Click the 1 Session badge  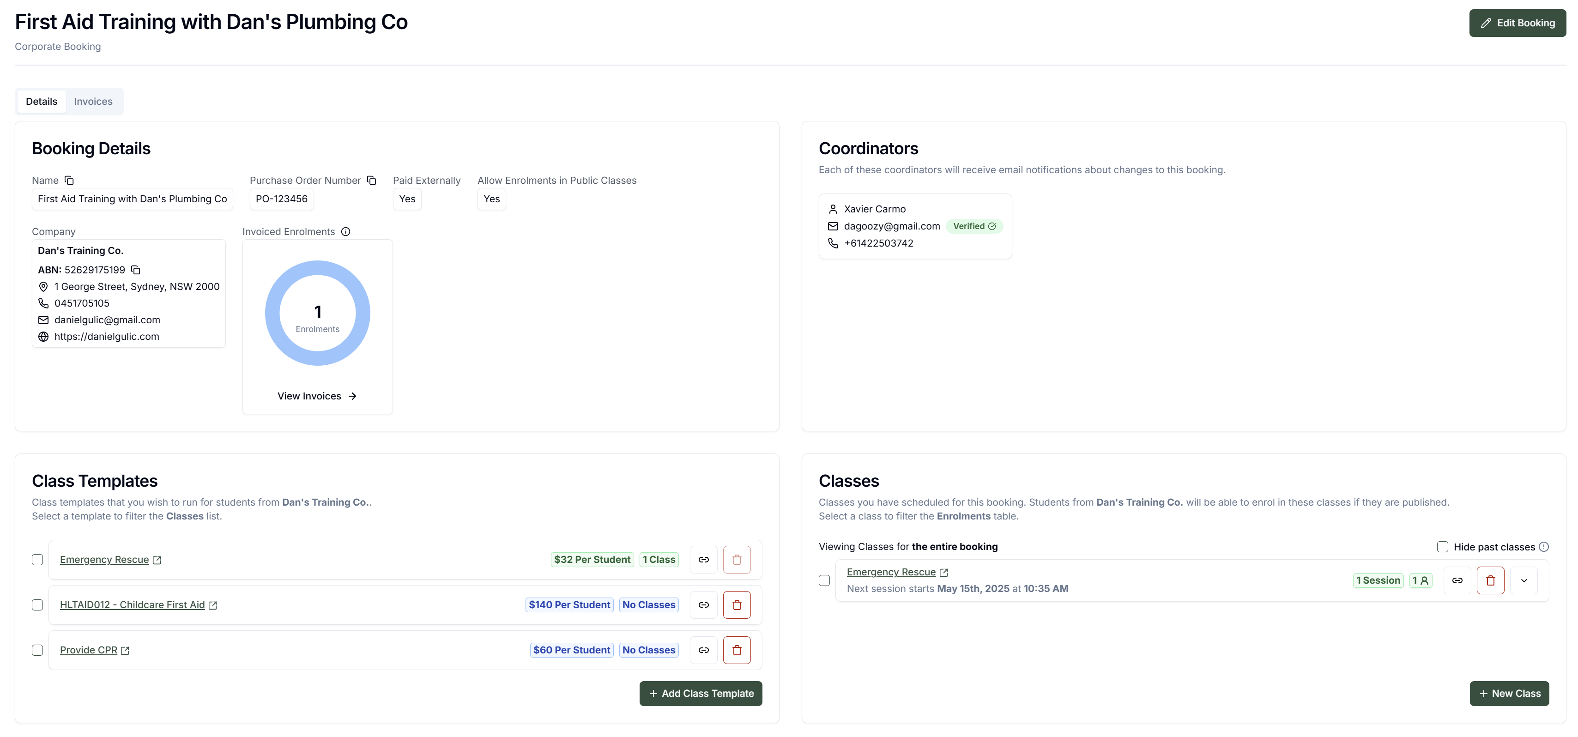(1378, 580)
